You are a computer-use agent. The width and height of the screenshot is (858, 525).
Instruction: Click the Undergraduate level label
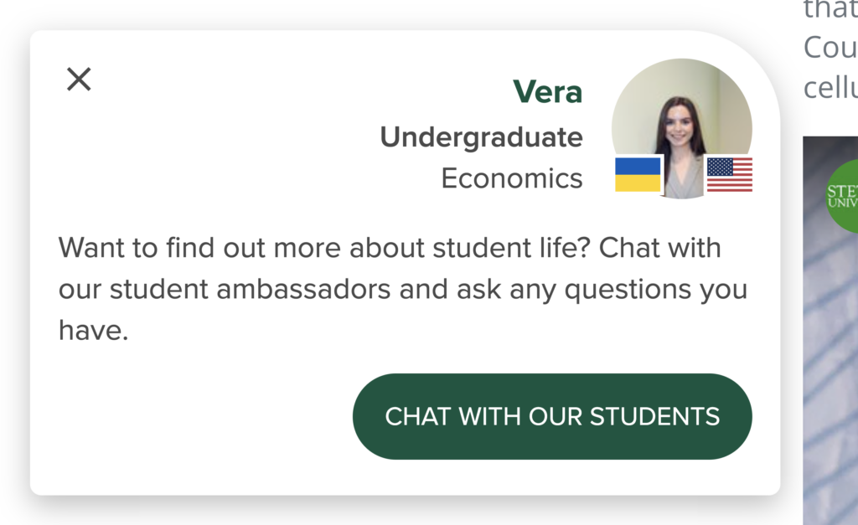(x=482, y=136)
